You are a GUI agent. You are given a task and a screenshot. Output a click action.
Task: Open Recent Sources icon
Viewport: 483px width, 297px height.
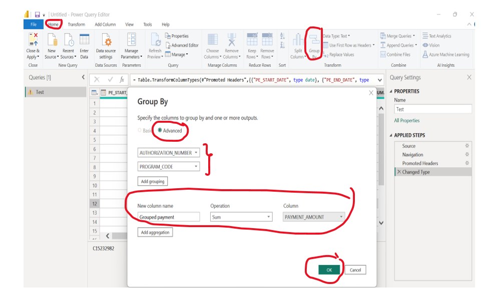tap(69, 40)
